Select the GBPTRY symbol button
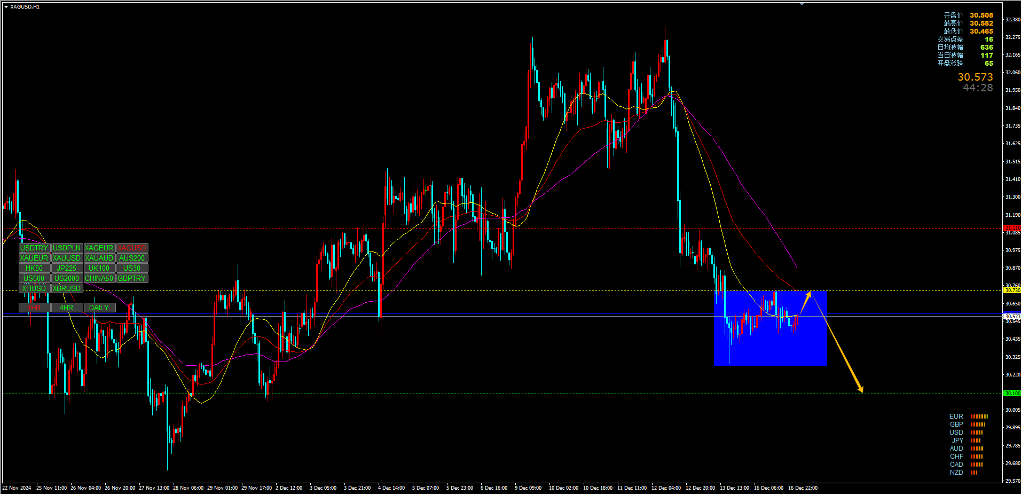Viewport: 1021px width, 495px height. coord(132,278)
